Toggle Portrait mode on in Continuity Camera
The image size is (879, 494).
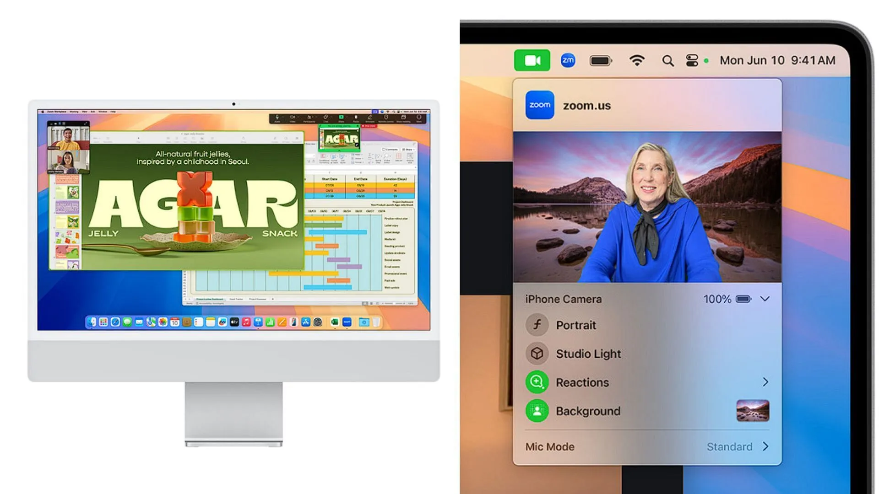tap(536, 325)
